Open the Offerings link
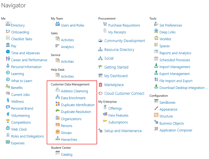The image size is (209, 159). coord(115,108)
